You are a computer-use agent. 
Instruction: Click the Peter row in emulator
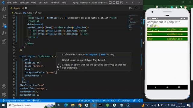tap(167, 39)
